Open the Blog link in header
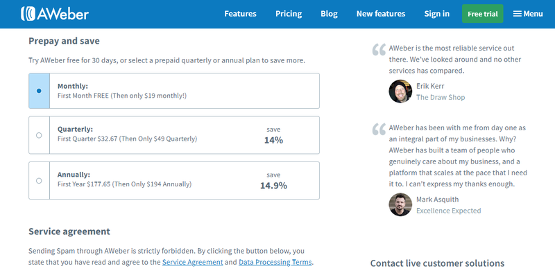555x273 pixels. (329, 14)
